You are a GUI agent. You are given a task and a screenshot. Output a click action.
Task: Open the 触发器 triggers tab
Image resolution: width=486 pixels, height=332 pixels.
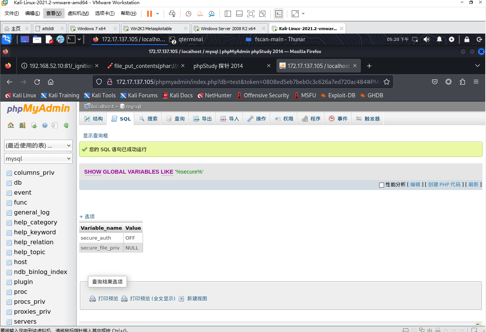pyautogui.click(x=368, y=119)
